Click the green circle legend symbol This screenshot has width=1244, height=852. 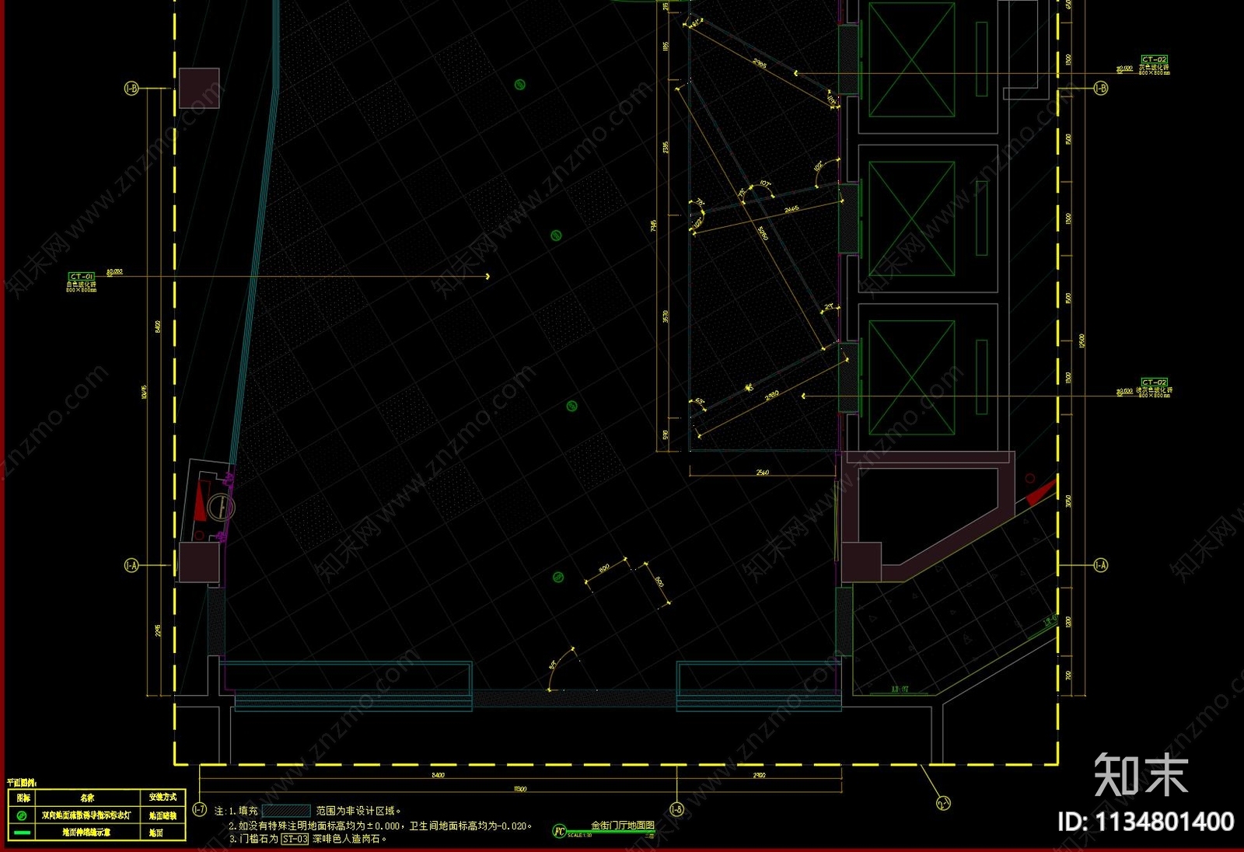point(22,815)
